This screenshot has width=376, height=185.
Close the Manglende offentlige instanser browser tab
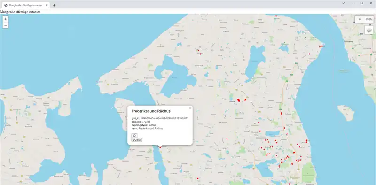pos(47,5)
